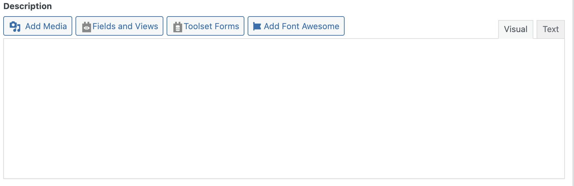Click the Fields and Views eye icon
The height and width of the screenshot is (186, 574).
click(x=87, y=27)
